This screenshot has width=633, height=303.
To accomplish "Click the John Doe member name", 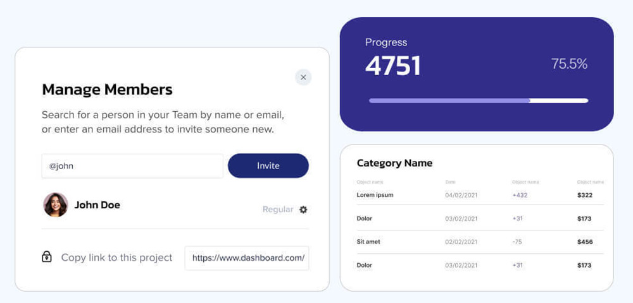I will (97, 205).
